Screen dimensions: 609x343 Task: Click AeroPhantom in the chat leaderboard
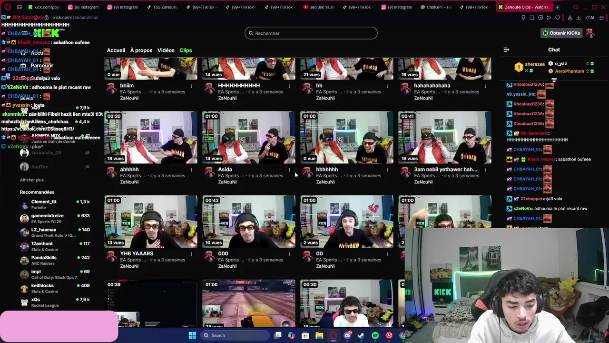pos(570,71)
